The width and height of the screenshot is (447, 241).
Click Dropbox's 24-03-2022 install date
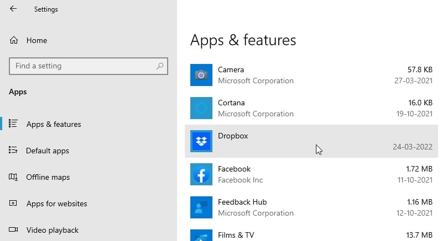pyautogui.click(x=413, y=147)
